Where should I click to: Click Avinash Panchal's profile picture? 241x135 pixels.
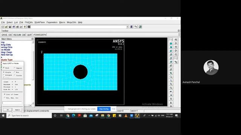[211, 67]
